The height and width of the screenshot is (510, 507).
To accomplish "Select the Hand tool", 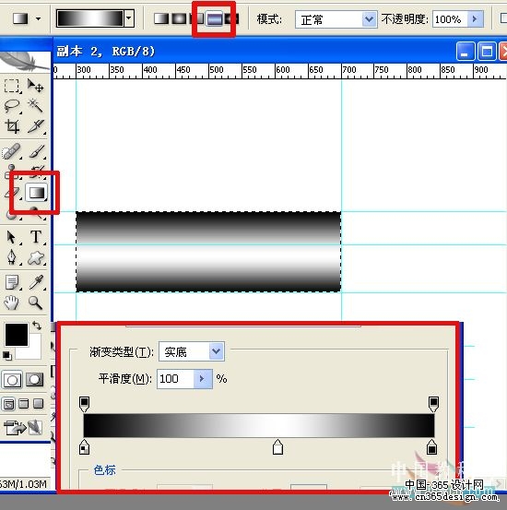I will [x=11, y=302].
